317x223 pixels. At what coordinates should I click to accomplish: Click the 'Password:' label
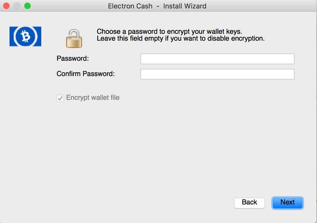coord(73,59)
